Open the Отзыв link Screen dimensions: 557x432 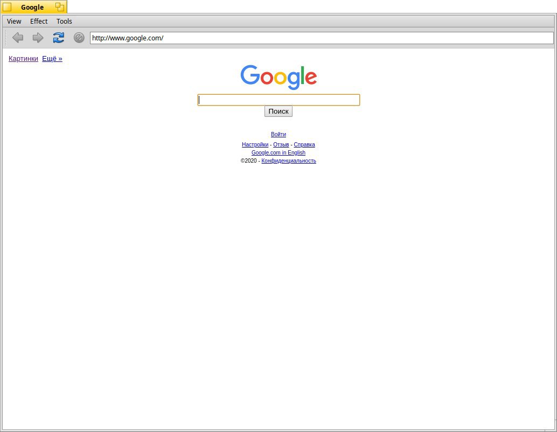click(x=281, y=144)
